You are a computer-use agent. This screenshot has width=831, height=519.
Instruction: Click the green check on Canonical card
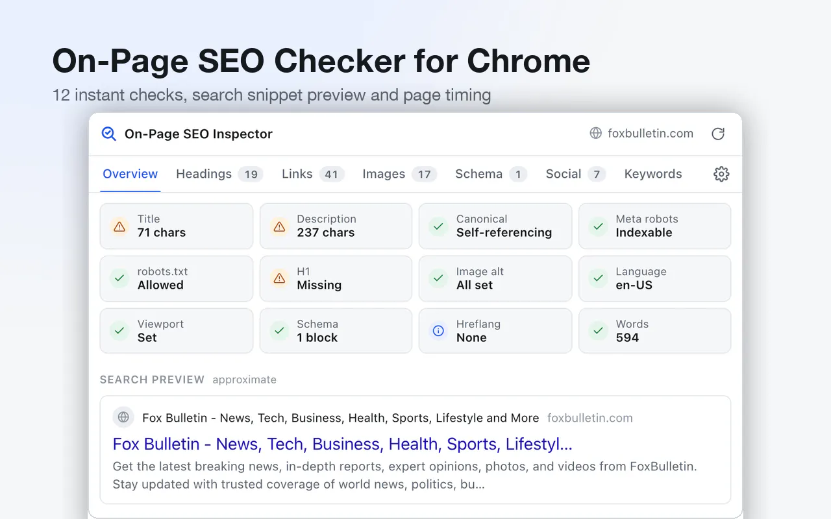[438, 226]
